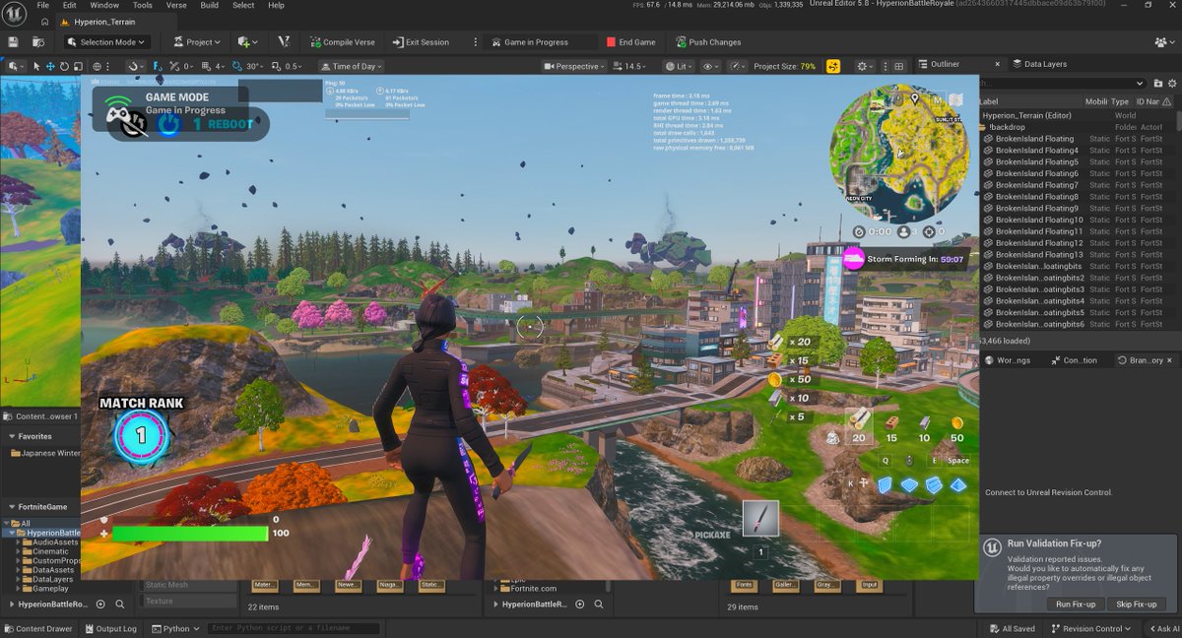Click the viewport layout grid icon
The image size is (1182, 638).
[x=898, y=66]
